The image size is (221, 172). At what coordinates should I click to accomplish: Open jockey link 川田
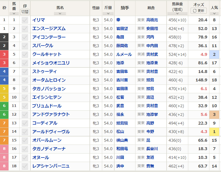pyautogui.click(x=120, y=157)
